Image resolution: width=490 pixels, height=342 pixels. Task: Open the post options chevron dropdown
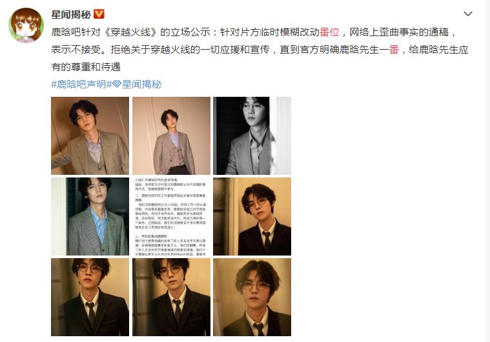[x=468, y=14]
